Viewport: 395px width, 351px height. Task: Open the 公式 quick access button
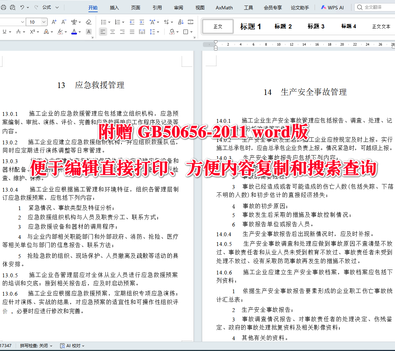coord(47,7)
